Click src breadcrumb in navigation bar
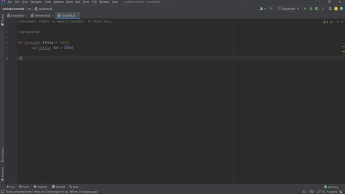This screenshot has height=194, width=345. (29, 9)
